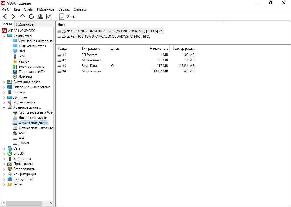Expand the Мультимедиа tree node

(x=4, y=102)
